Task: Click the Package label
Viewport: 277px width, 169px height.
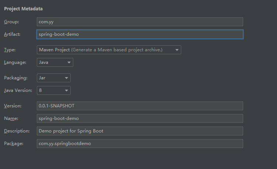Action: click(x=14, y=144)
